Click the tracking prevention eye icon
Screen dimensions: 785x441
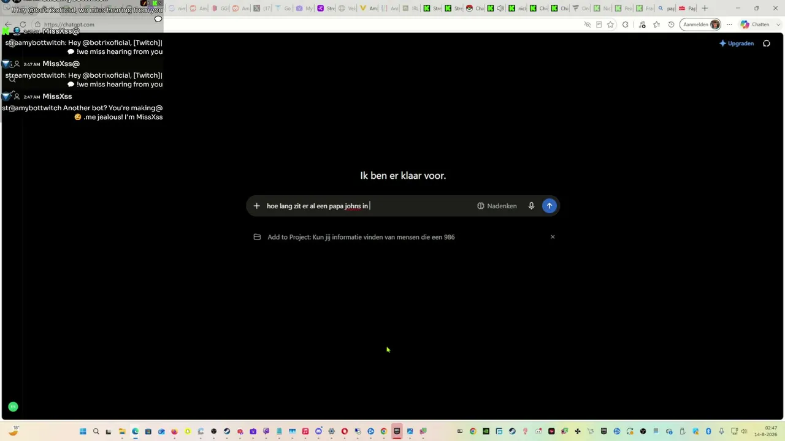(588, 24)
